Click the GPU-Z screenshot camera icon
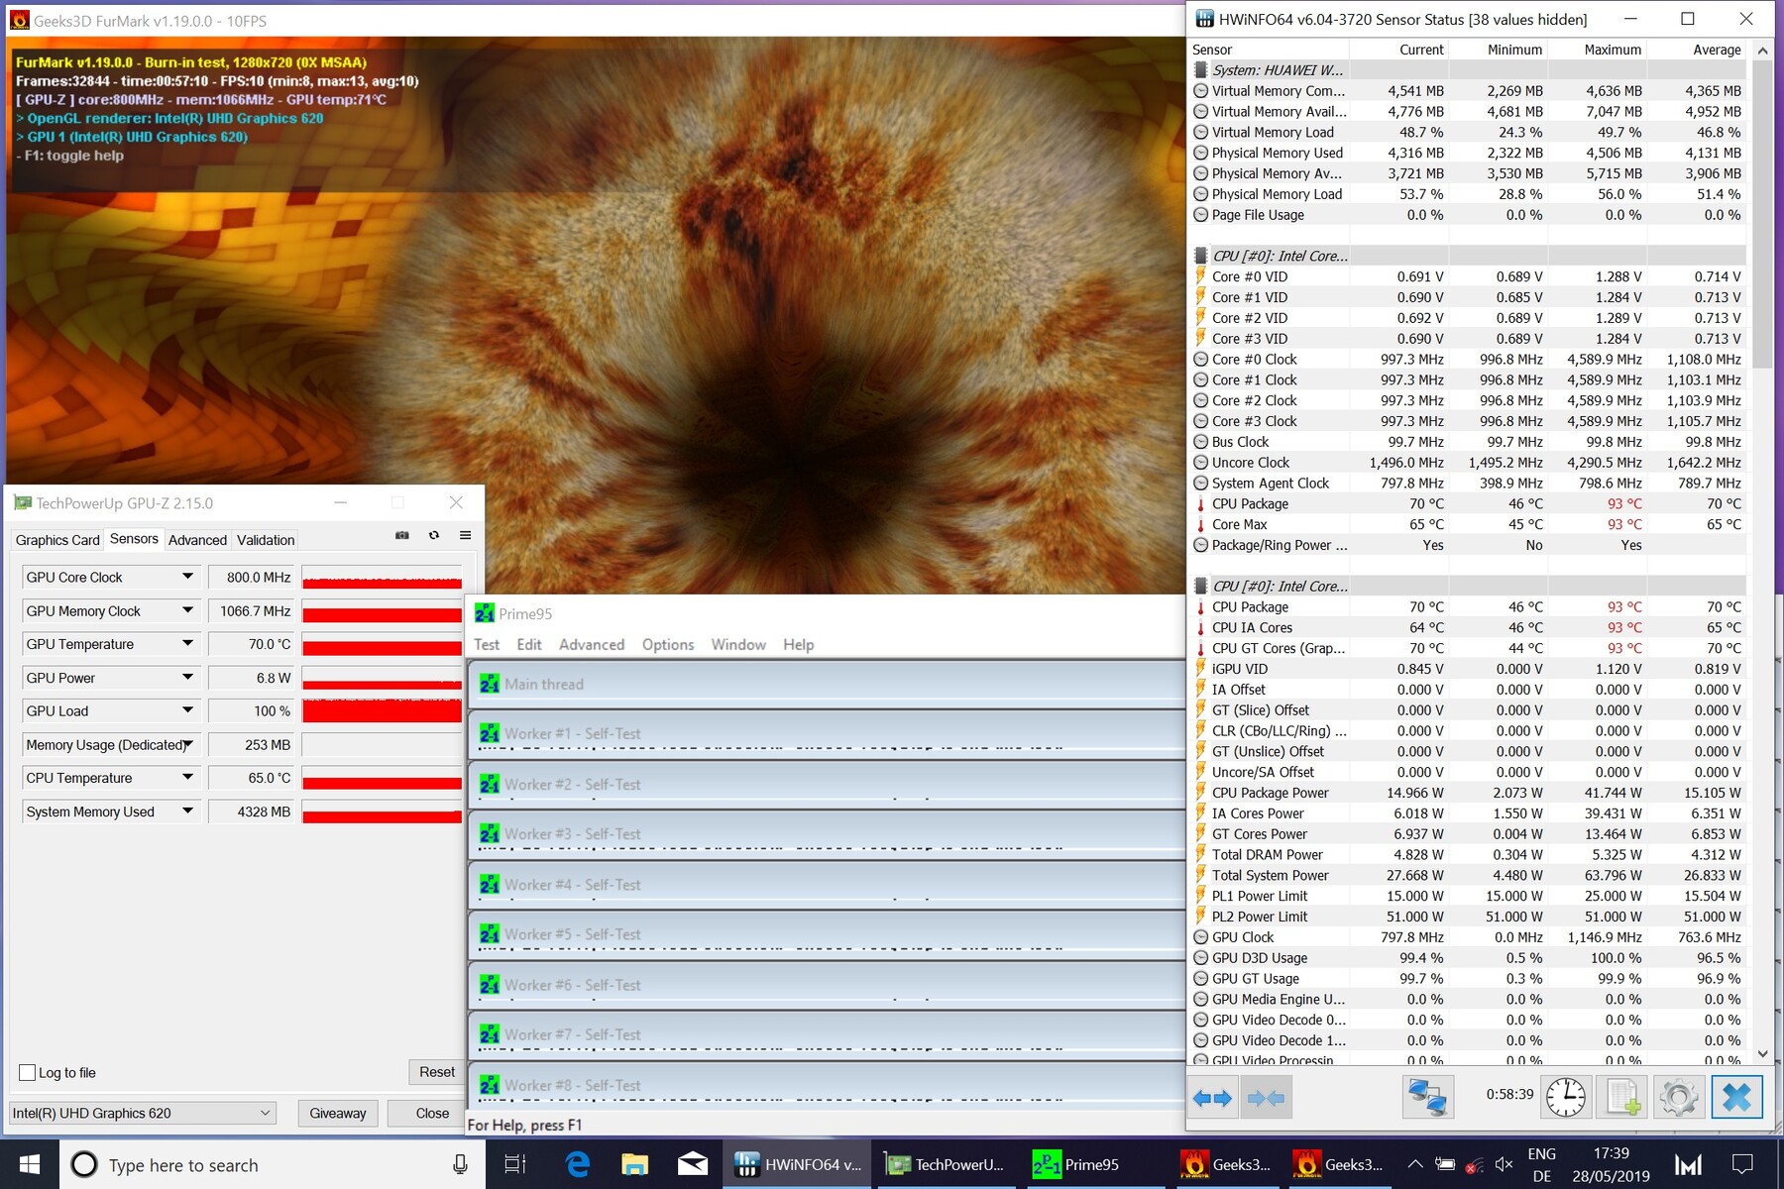This screenshot has width=1784, height=1189. (402, 535)
